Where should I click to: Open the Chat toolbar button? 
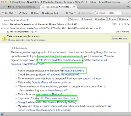click(x=35, y=13)
